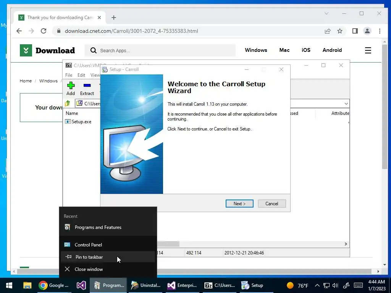This screenshot has width=391, height=293.
Task: Click the network tray icon
Action: 326,285
